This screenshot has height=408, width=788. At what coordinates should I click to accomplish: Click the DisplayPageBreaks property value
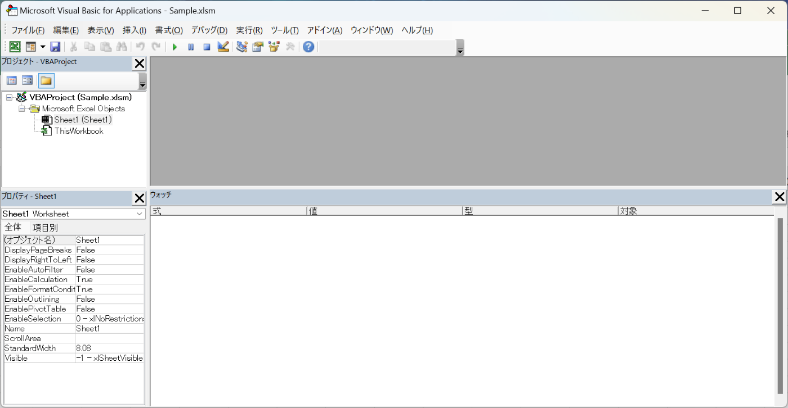pyautogui.click(x=110, y=250)
